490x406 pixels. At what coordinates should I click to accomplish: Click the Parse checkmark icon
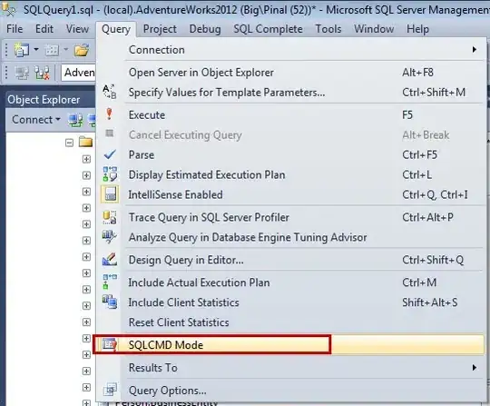110,154
